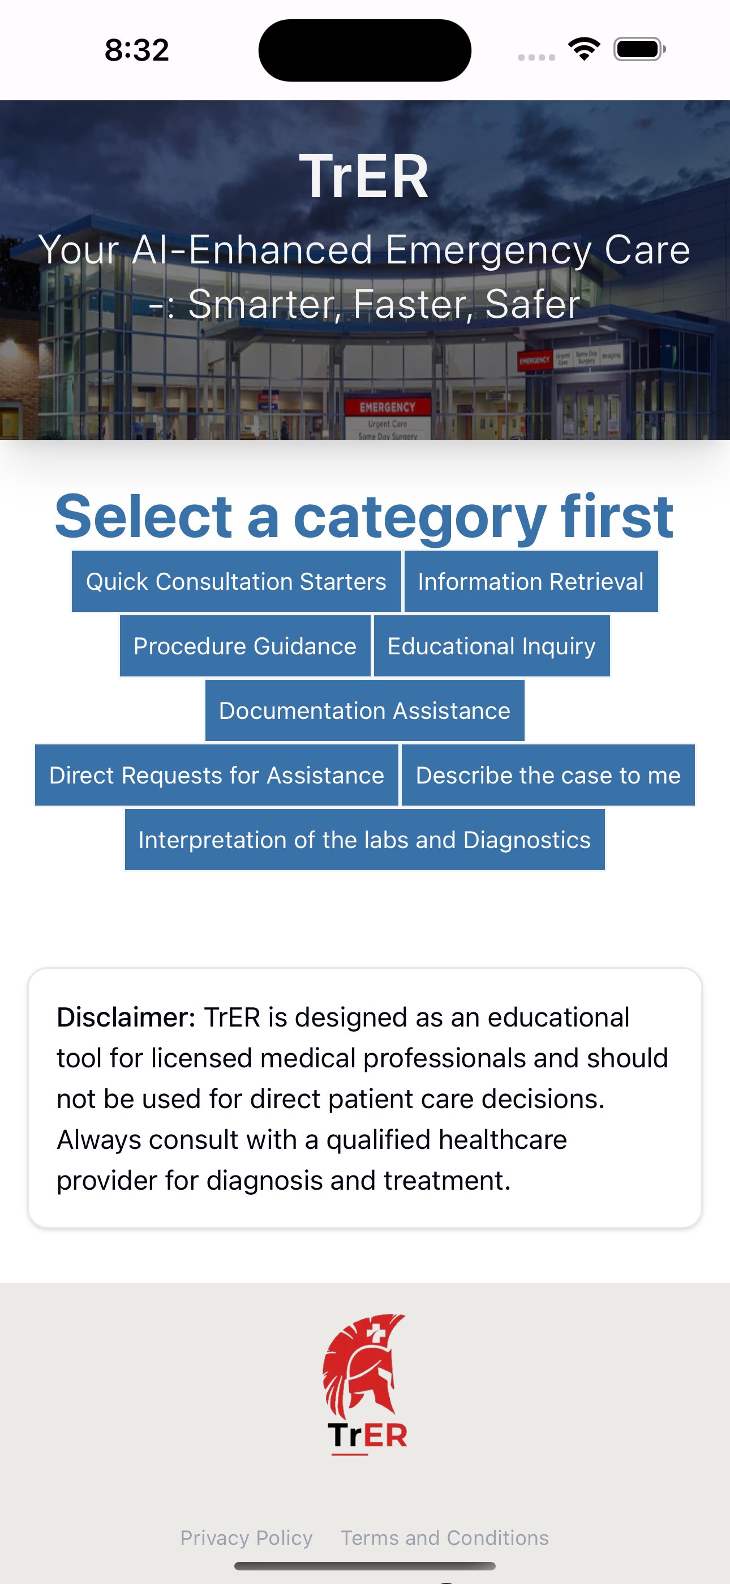Select Direct Requests for Assistance

coord(216,776)
